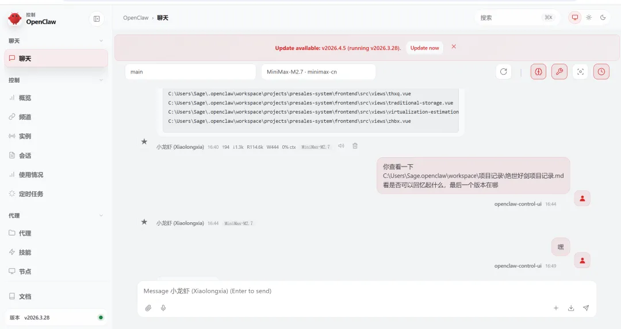The image size is (621, 329).
Task: Click the 0% ctx context indicator
Action: pyautogui.click(x=289, y=147)
